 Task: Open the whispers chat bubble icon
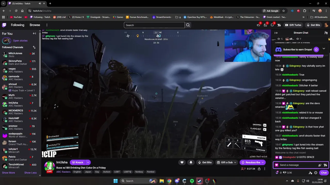(x=273, y=25)
